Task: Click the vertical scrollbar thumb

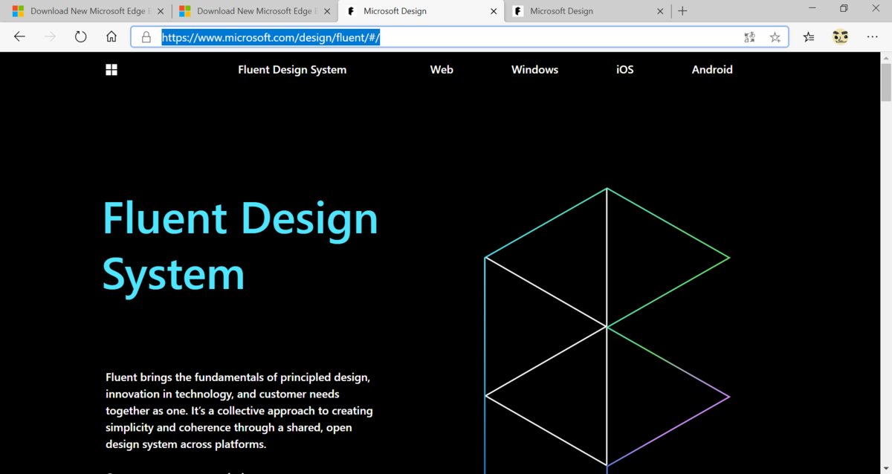Action: (886, 82)
